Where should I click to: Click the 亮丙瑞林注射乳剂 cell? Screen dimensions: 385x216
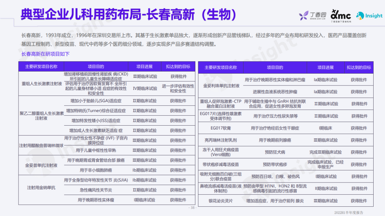click(221, 140)
